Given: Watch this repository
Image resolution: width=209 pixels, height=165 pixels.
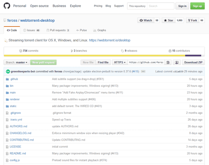Looking at the screenshot, I should coord(146,21).
